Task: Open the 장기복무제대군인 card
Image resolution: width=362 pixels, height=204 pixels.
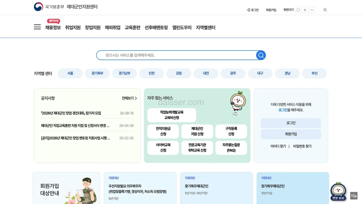Action: pyautogui.click(x=293, y=188)
